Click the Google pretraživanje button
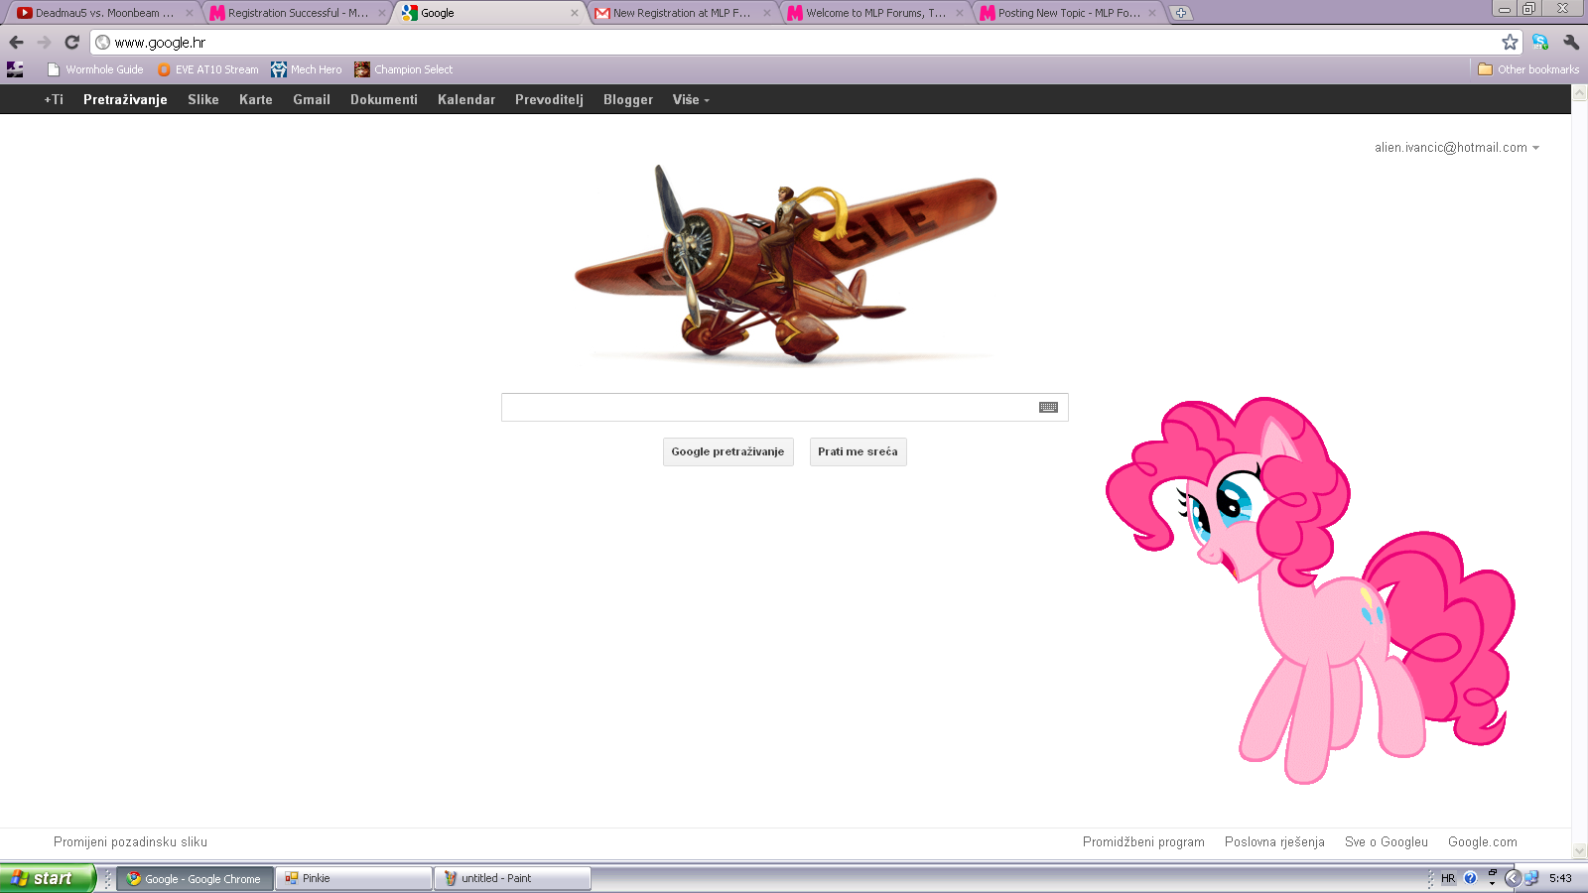Viewport: 1588px width, 893px height. [728, 451]
